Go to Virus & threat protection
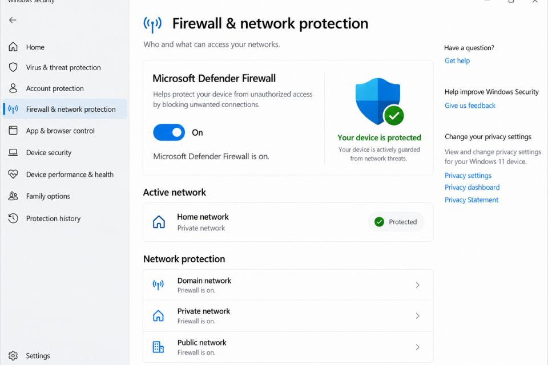Image resolution: width=548 pixels, height=365 pixels. coord(65,67)
